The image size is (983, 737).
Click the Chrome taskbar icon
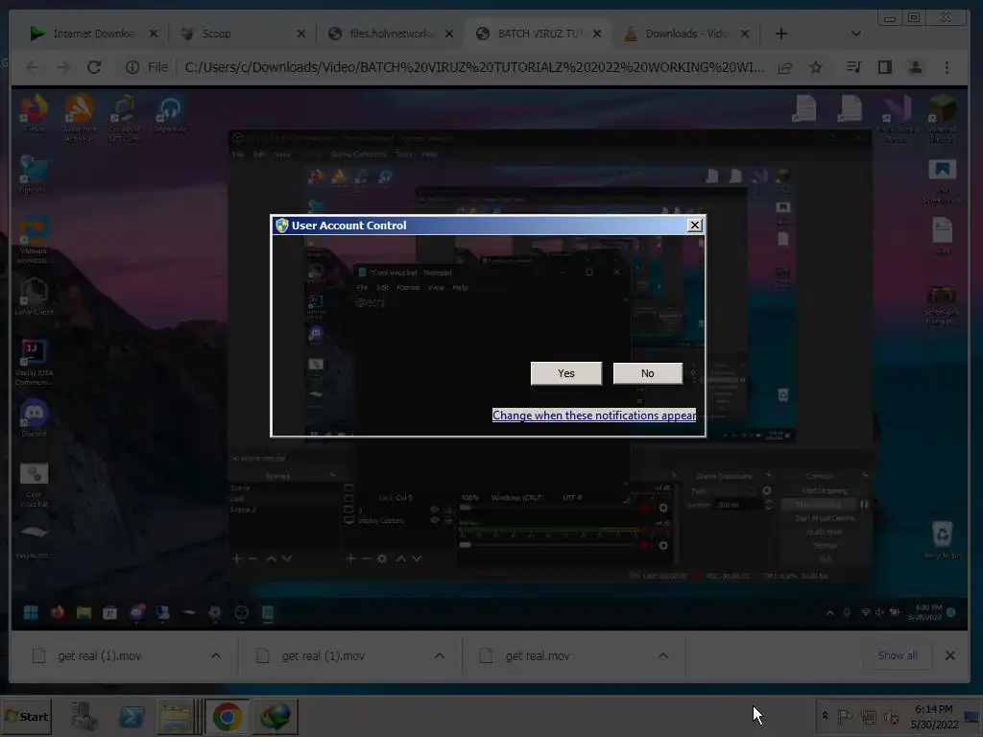(227, 716)
